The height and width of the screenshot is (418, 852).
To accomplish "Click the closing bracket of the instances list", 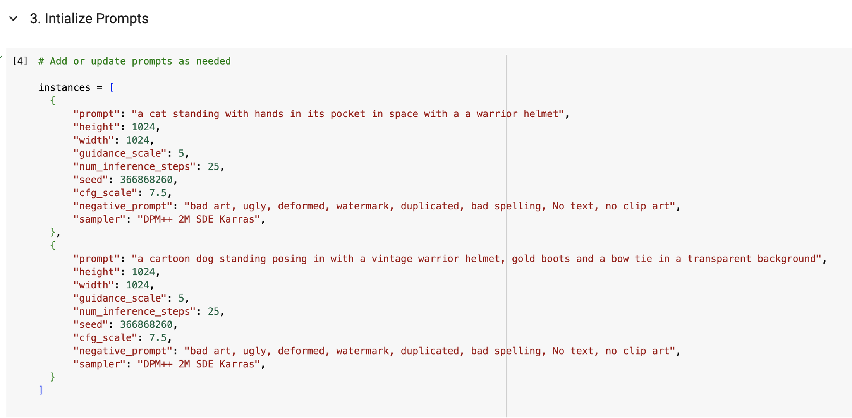I will click(40, 390).
